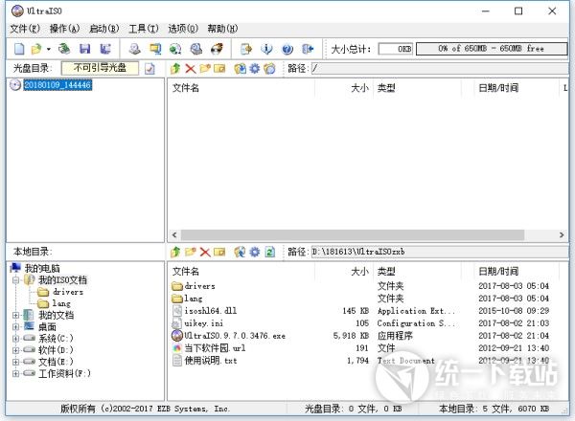The width and height of the screenshot is (575, 421).
Task: Select 我的电脑 in the local tree
Action: point(42,268)
